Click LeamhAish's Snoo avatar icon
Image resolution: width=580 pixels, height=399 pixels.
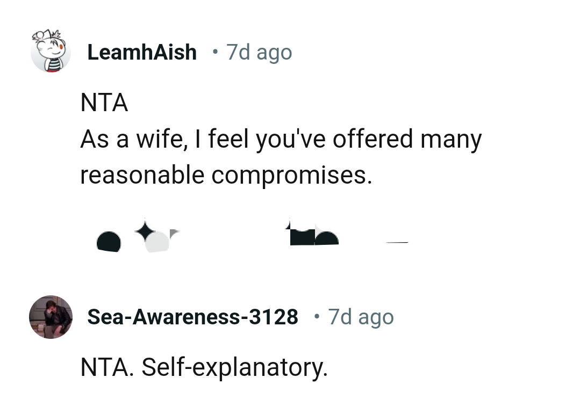pos(51,52)
